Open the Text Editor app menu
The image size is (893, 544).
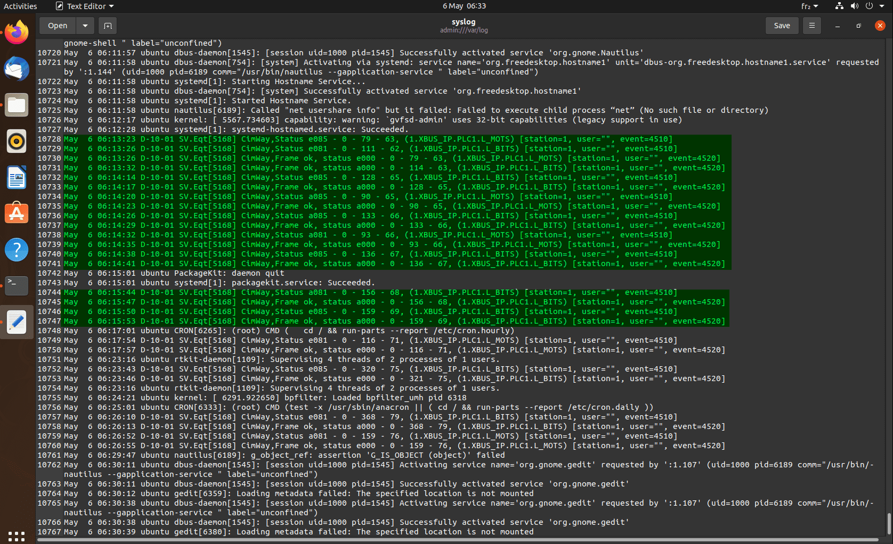[85, 6]
